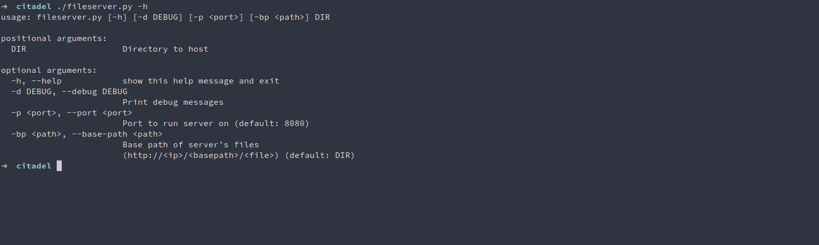Click the -p <port>, --port <port> option
819x245 pixels.
point(72,113)
